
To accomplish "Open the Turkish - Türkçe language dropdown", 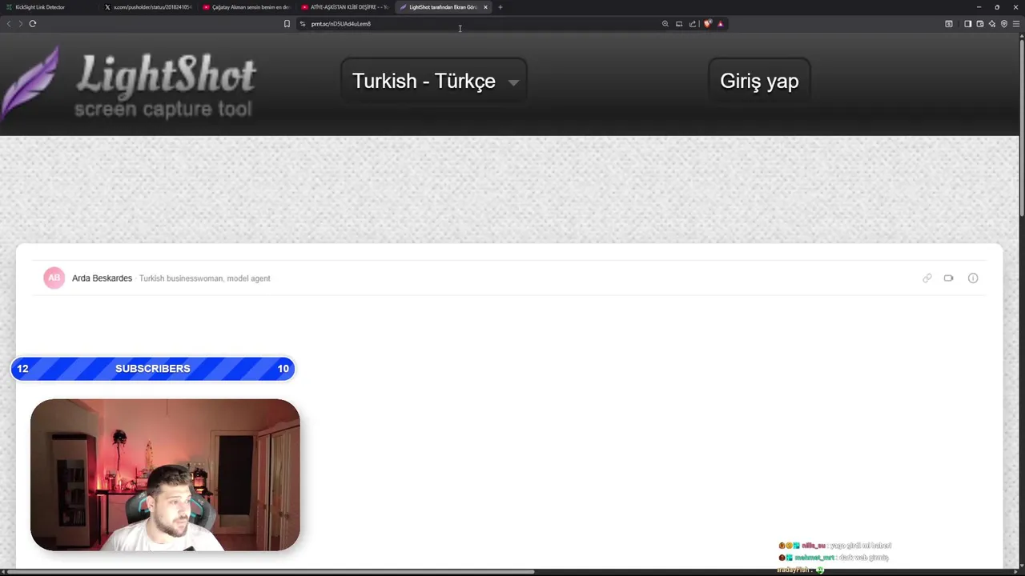I will 434,81.
